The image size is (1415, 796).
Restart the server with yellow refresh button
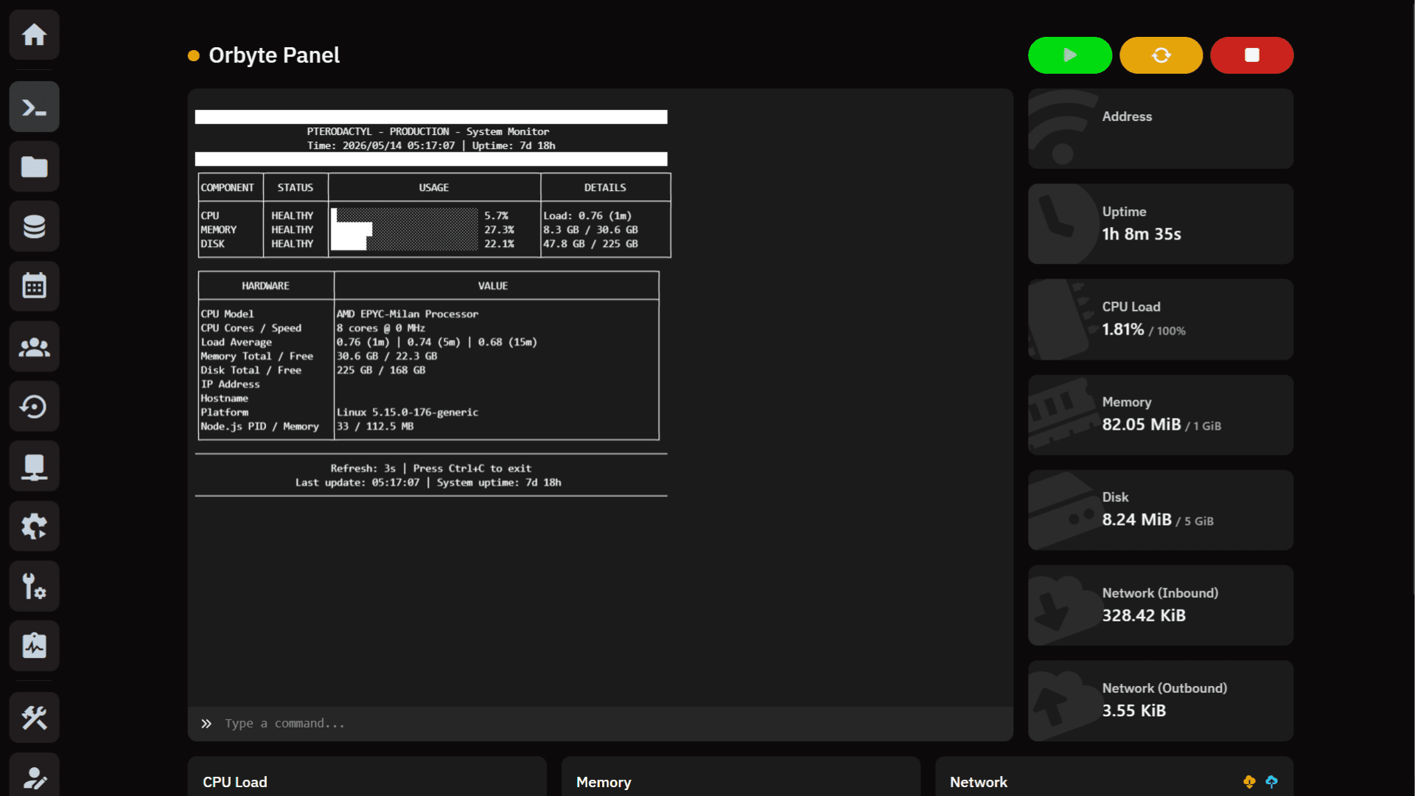[1161, 55]
